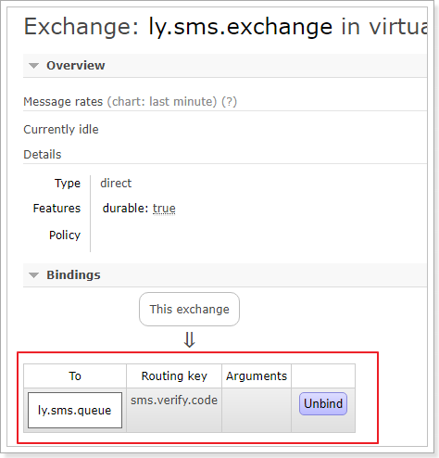The image size is (439, 458).
Task: Click the Arguments column header
Action: (x=257, y=376)
